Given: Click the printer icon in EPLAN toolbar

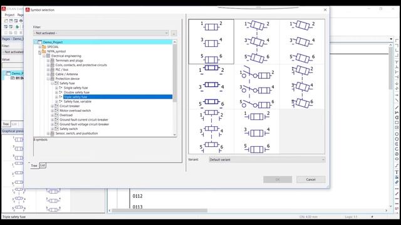Looking at the screenshot, I should 21,21.
